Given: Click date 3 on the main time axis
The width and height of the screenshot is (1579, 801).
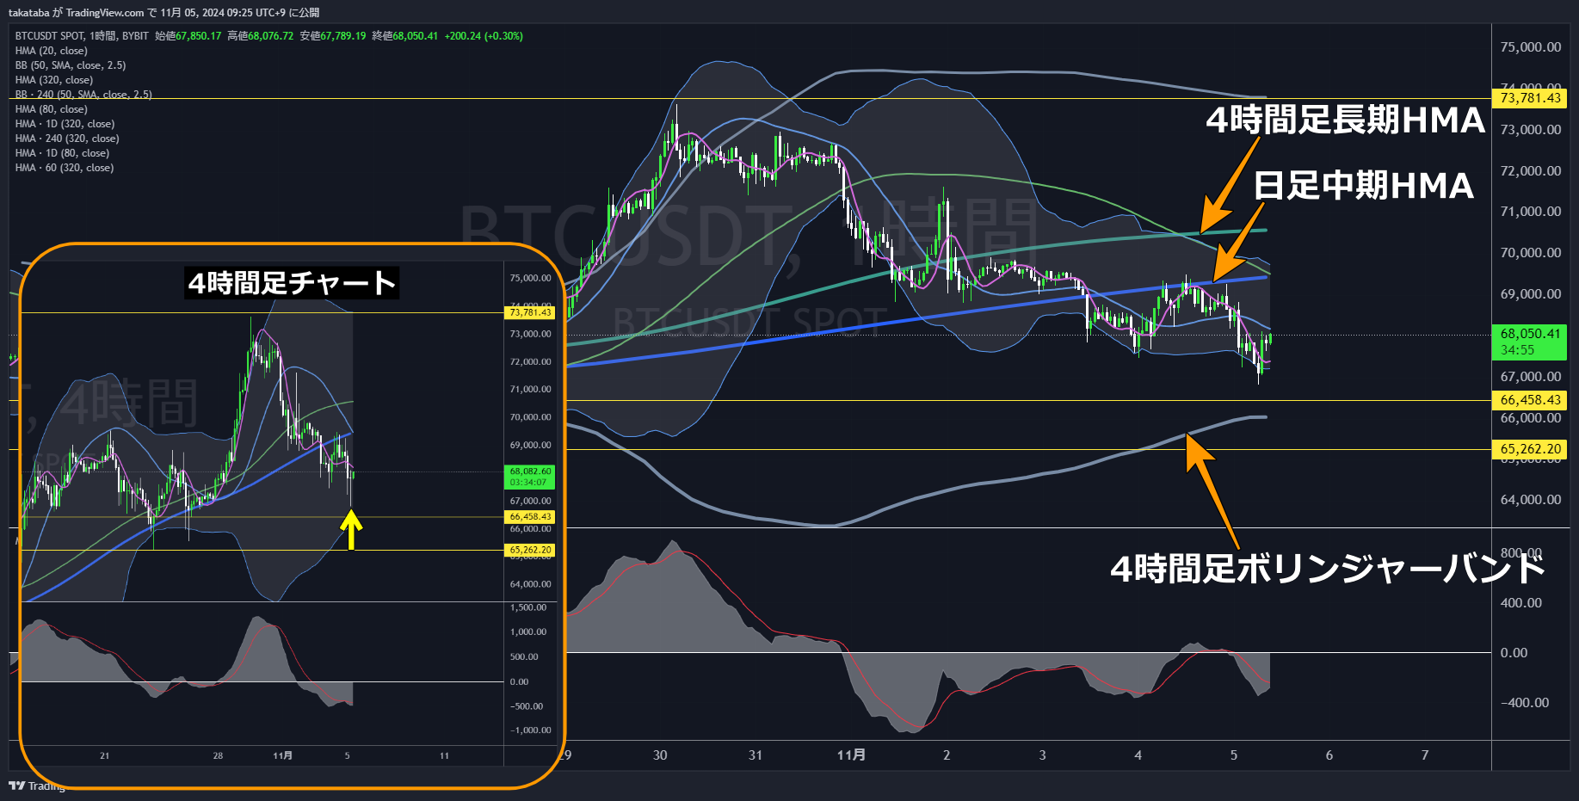Looking at the screenshot, I should coord(1042,755).
